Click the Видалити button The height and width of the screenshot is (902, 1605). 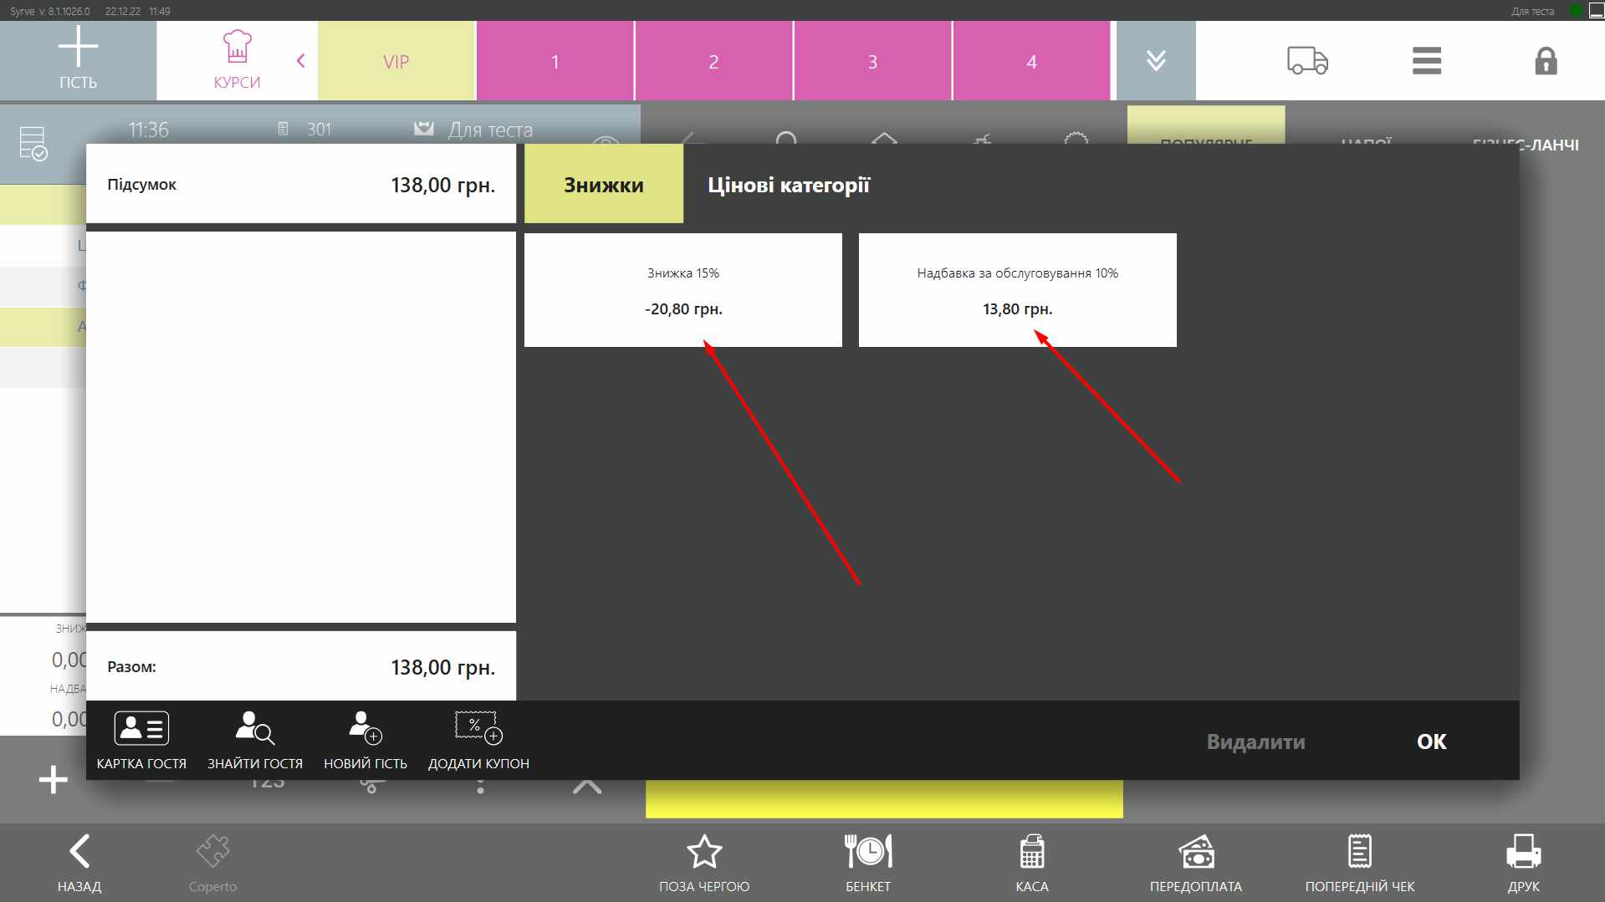coord(1255,741)
